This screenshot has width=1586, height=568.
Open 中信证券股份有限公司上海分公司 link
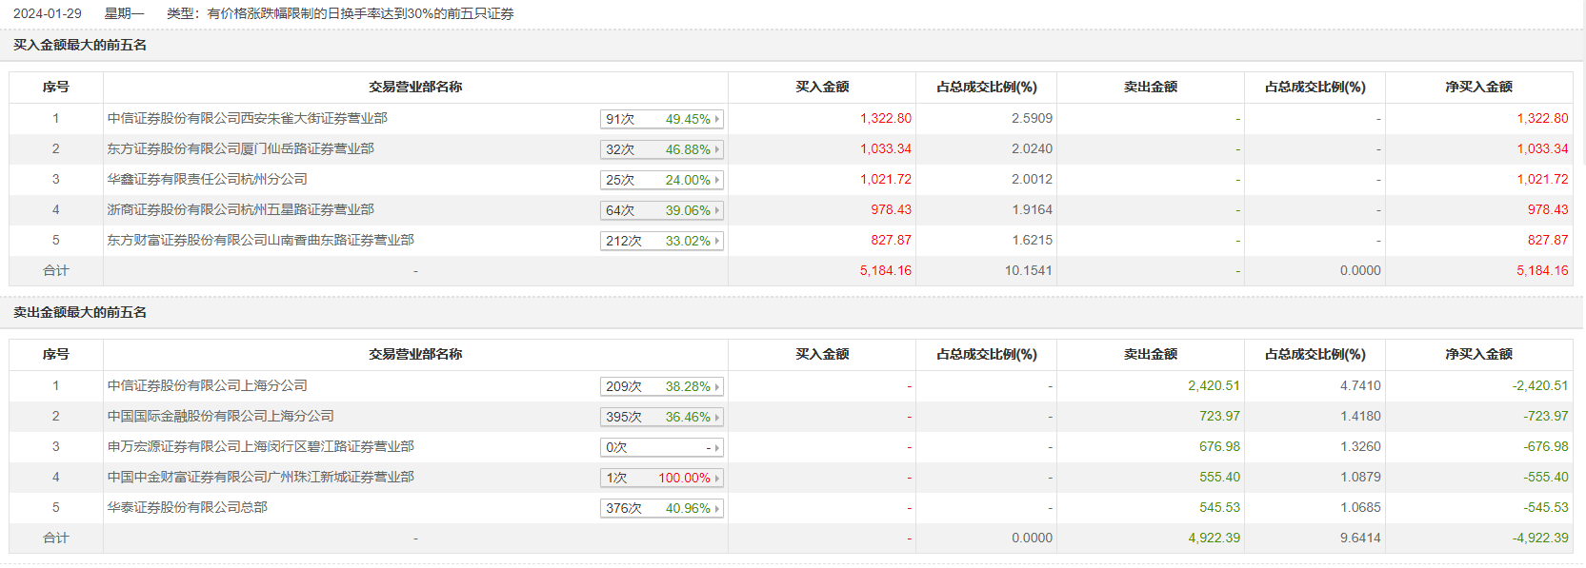click(x=207, y=385)
